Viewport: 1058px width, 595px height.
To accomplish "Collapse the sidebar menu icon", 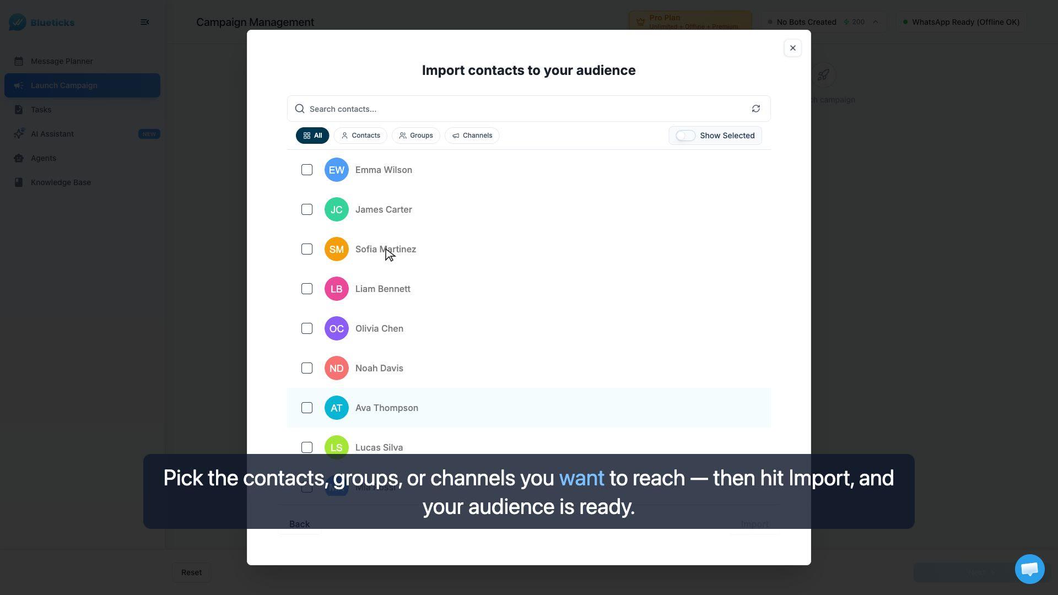I will coord(145,22).
